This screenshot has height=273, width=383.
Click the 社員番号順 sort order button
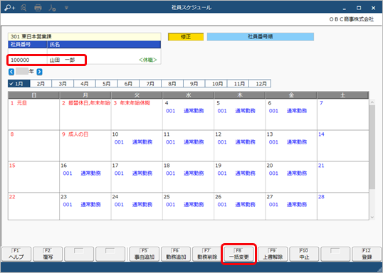[261, 37]
